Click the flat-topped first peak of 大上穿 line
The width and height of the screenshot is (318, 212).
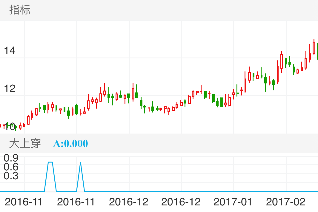pos(50,162)
